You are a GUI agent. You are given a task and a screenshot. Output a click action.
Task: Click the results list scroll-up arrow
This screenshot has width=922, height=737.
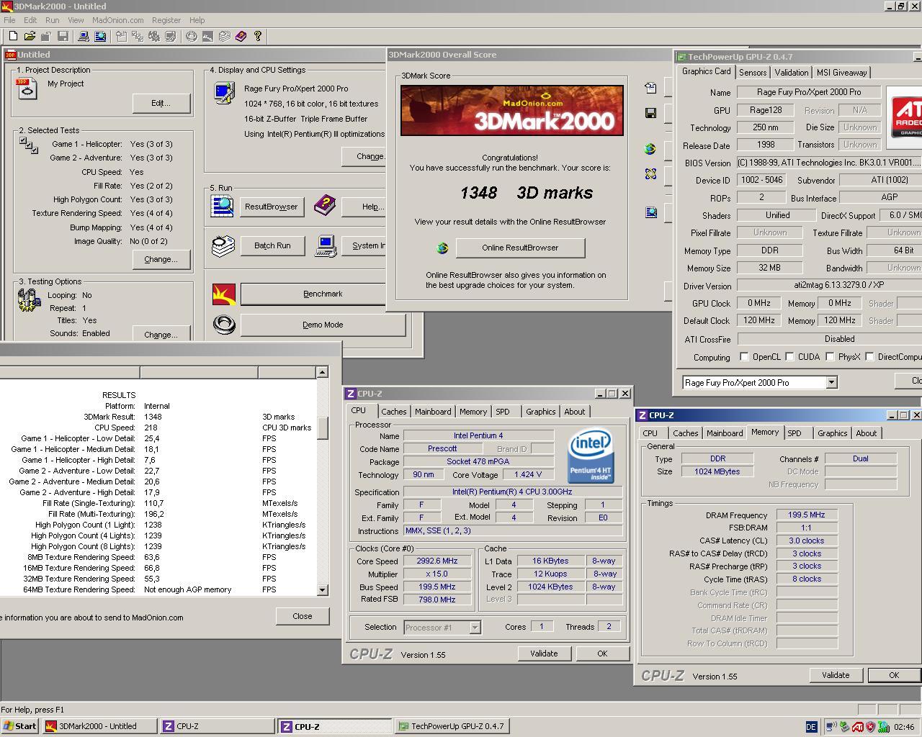click(322, 372)
